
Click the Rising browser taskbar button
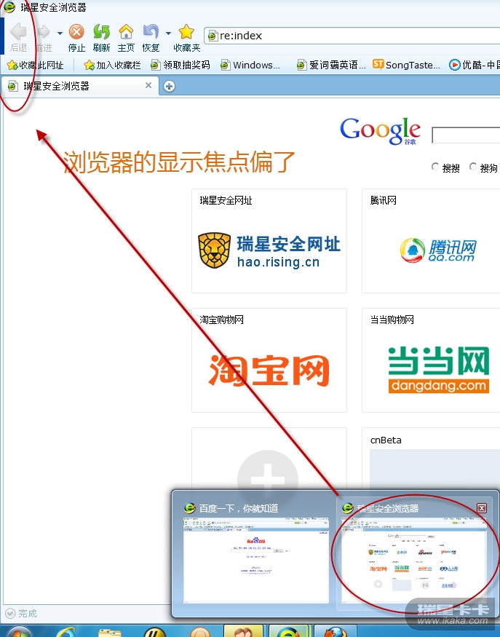pos(289,631)
